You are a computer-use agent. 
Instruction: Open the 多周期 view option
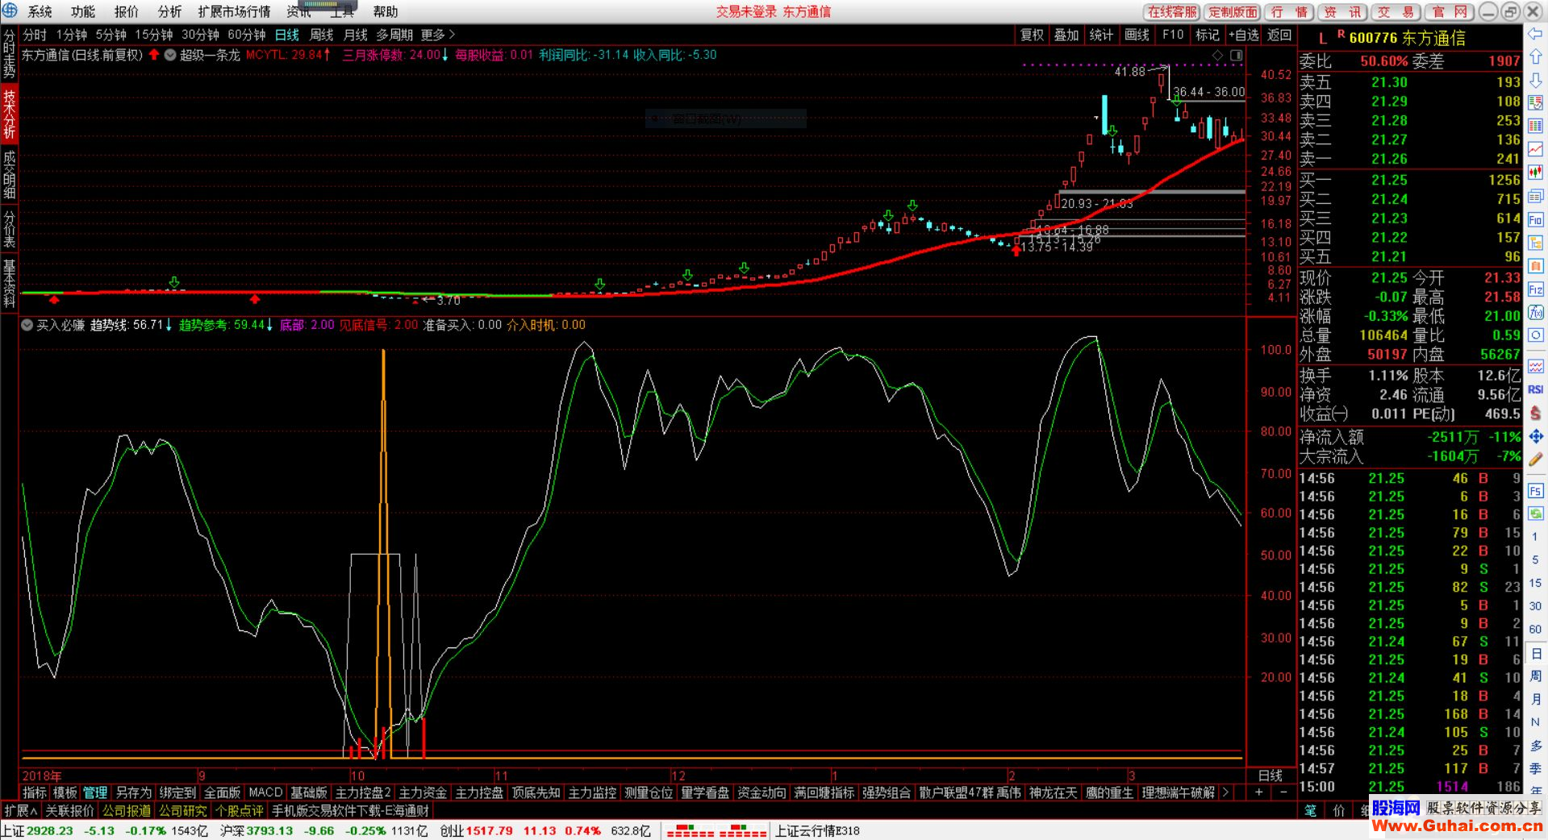pos(394,35)
